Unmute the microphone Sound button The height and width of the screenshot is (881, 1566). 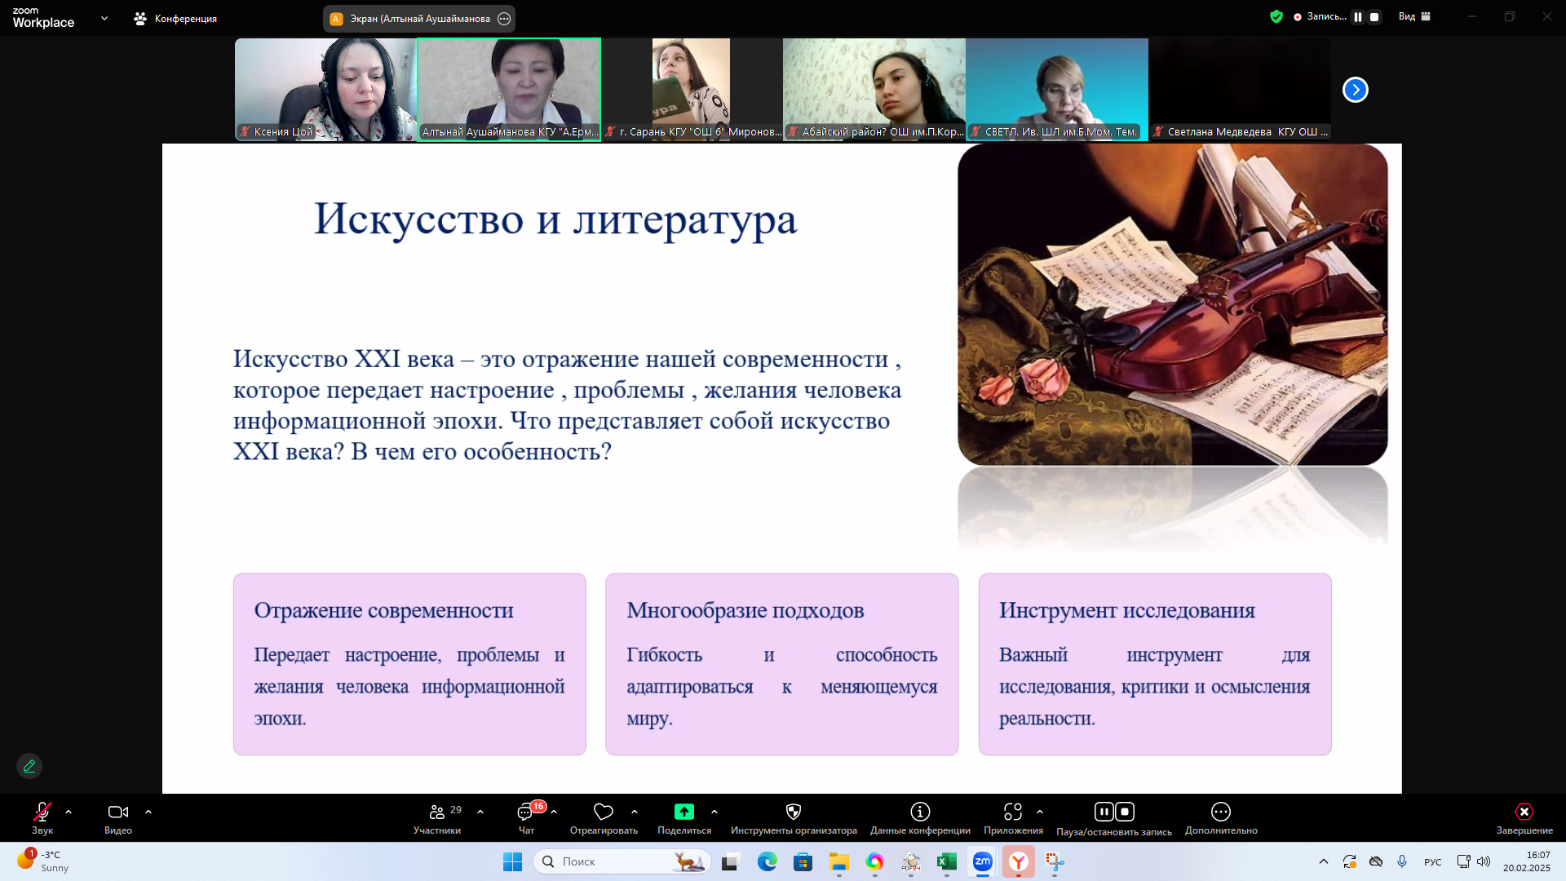coord(42,812)
